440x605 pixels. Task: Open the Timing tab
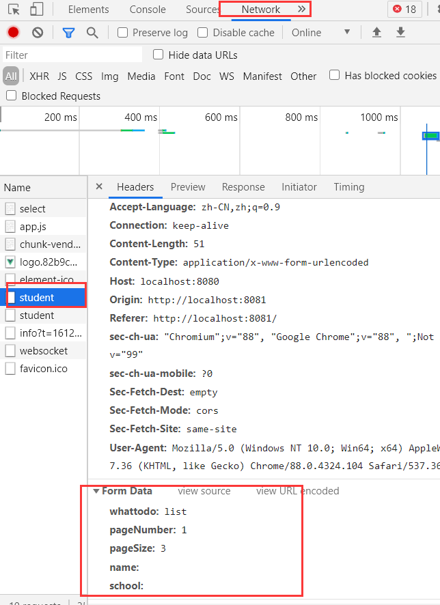[349, 187]
